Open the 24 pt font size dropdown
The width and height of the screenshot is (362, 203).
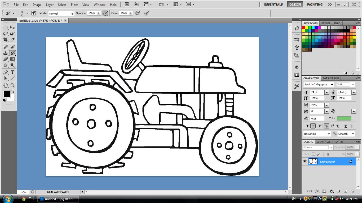click(x=327, y=92)
